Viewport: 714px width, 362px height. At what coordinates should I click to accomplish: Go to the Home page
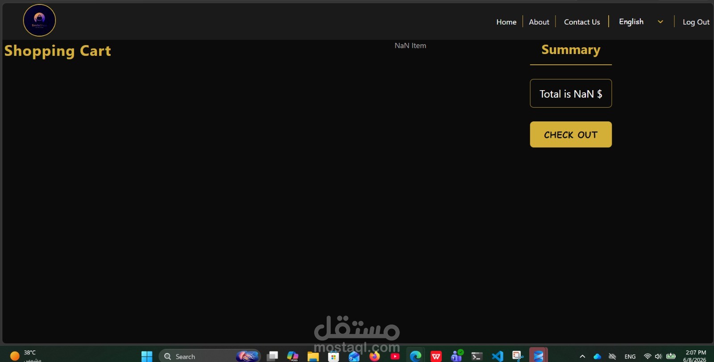tap(506, 22)
